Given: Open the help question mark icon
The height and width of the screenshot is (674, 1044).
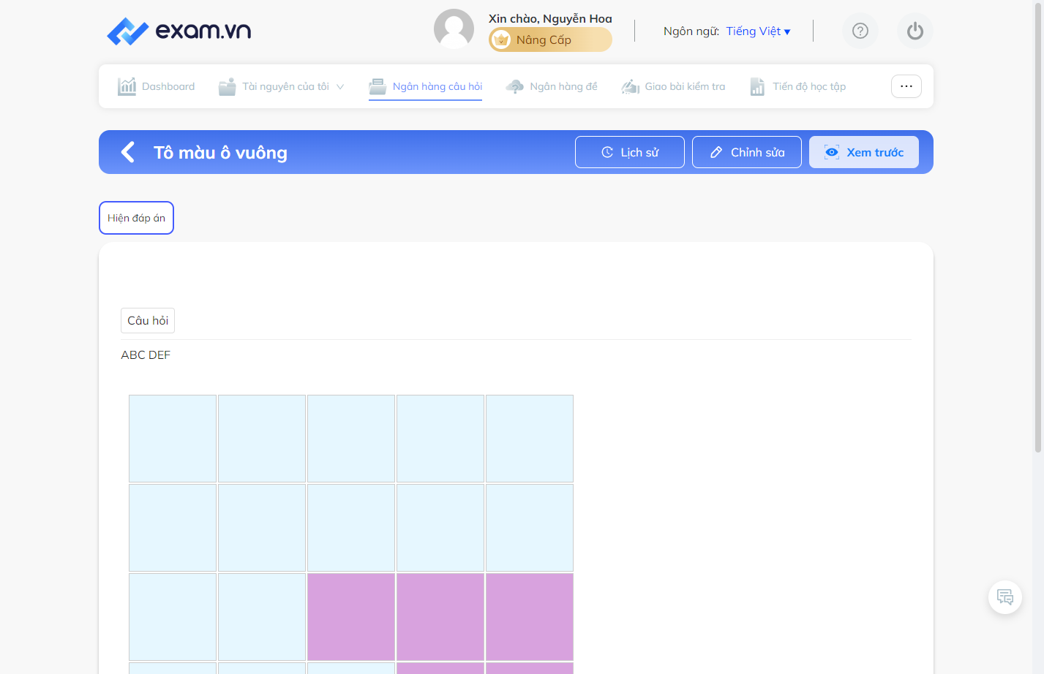Looking at the screenshot, I should (860, 31).
